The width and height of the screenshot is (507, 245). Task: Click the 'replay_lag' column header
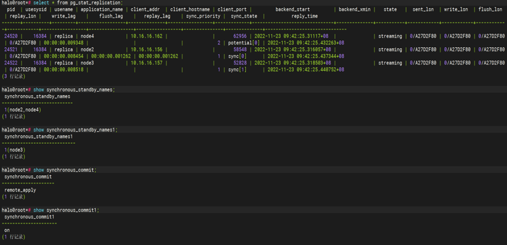[x=157, y=16]
